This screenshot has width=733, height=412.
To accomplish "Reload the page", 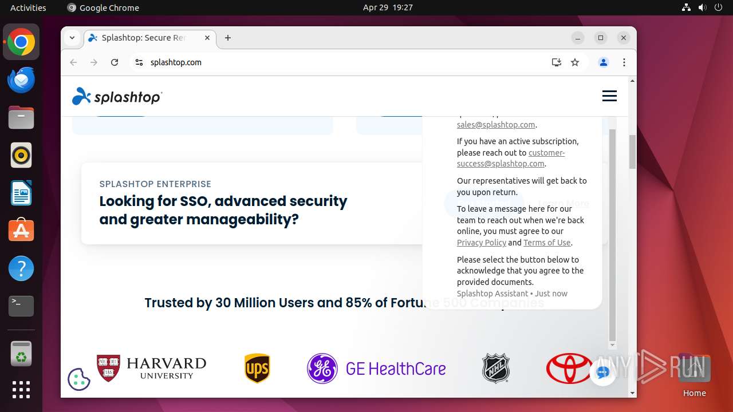I will click(115, 62).
